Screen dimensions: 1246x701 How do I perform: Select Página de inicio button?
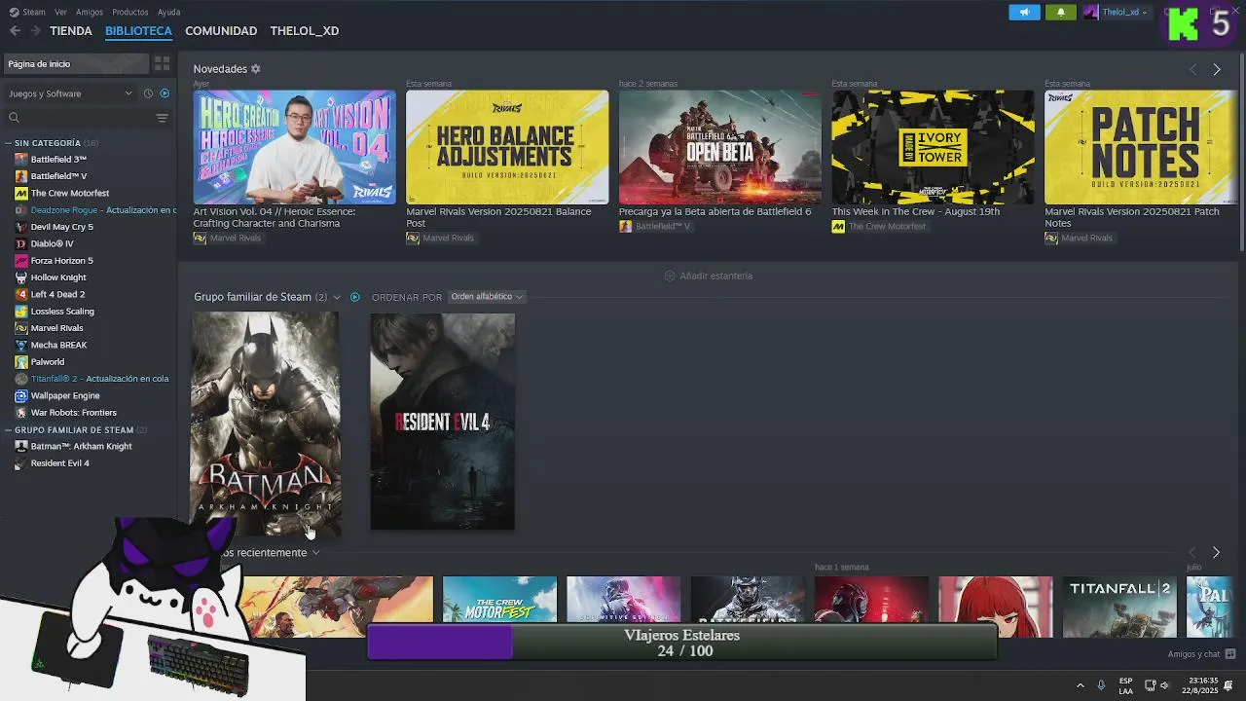coord(77,64)
